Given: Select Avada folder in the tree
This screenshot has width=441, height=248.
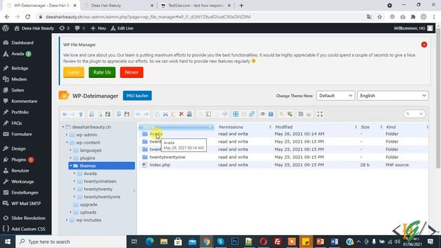Looking at the screenshot, I should [90, 174].
